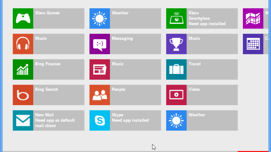Click the red newspaper icon tile
This screenshot has width=271, height=152.
tap(100, 70)
